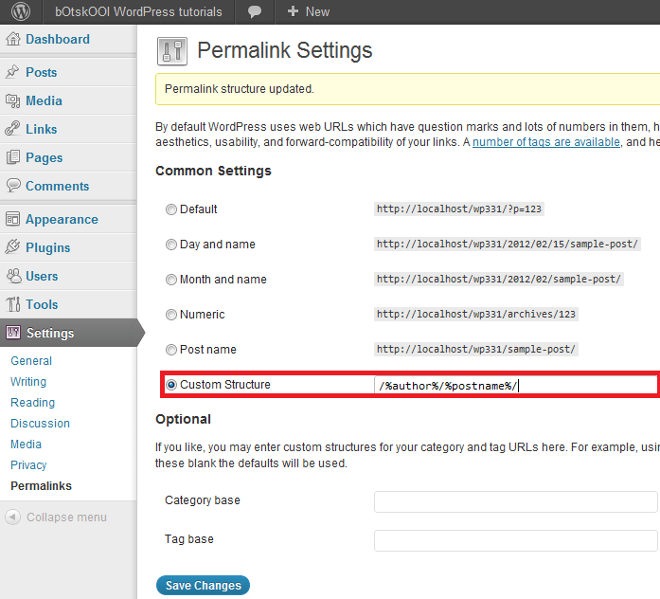Open the Links menu
This screenshot has width=660, height=599.
[42, 129]
